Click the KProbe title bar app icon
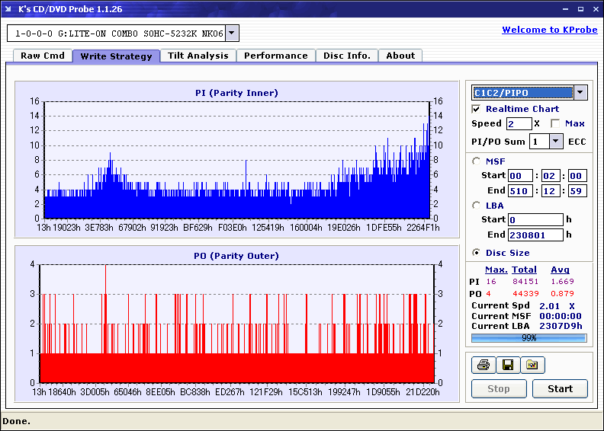 (9, 9)
